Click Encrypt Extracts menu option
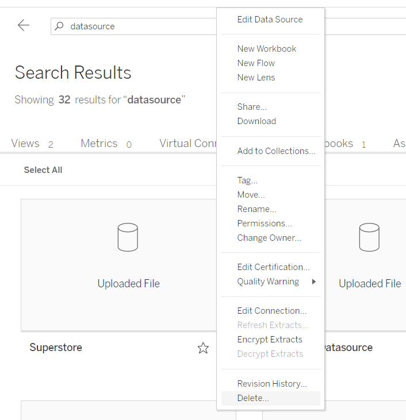406x420 pixels. 270,340
